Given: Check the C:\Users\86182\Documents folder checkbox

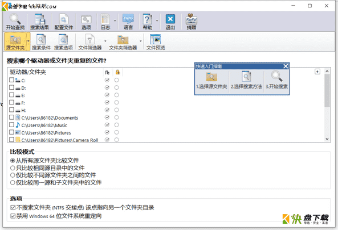Looking at the screenshot, I should 11,117.
